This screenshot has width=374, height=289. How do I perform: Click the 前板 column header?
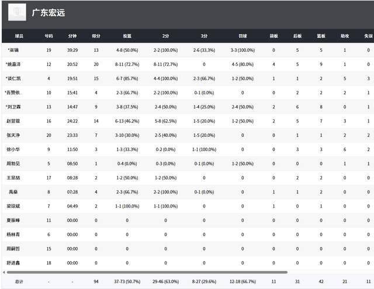pos(273,36)
